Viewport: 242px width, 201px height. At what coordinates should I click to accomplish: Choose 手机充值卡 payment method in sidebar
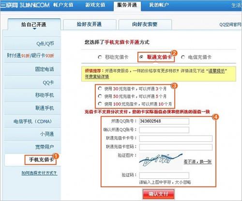pyautogui.click(x=41, y=160)
